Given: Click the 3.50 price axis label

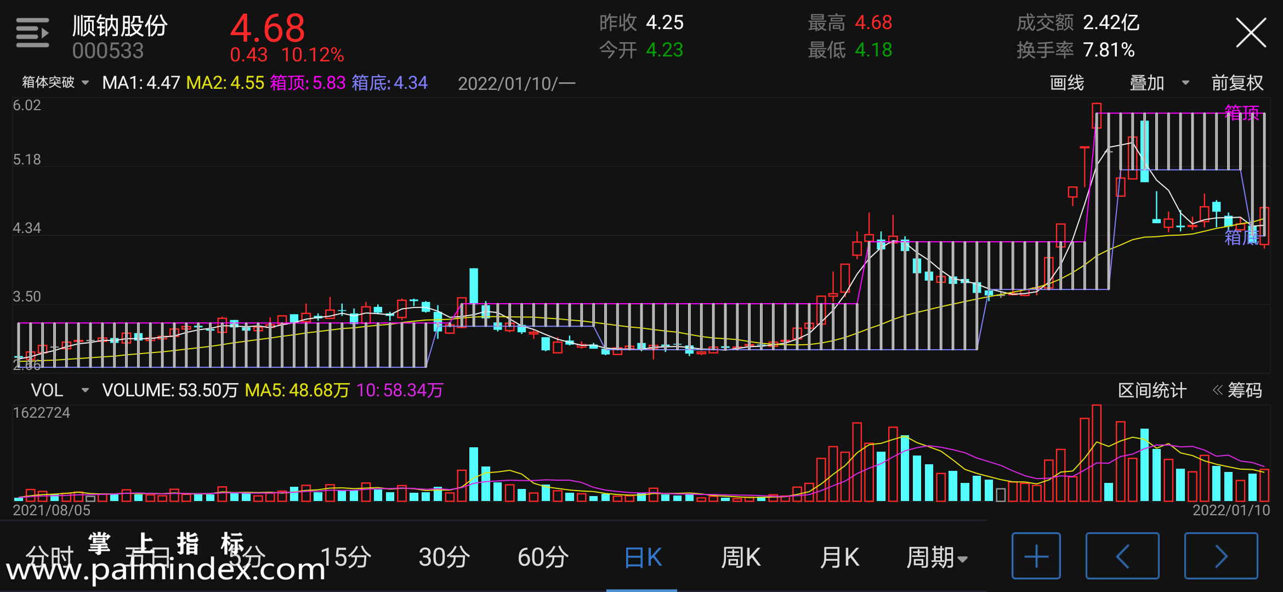Looking at the screenshot, I should [x=27, y=297].
